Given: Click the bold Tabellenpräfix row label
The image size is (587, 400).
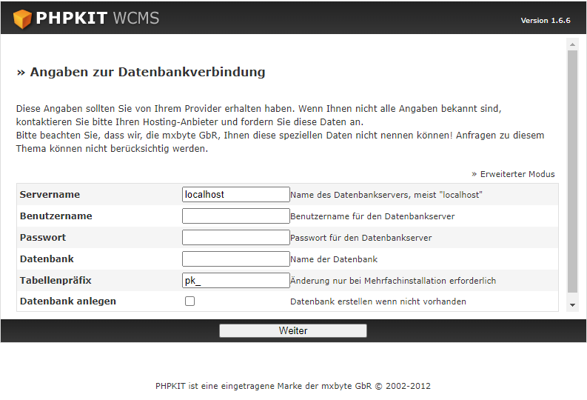Looking at the screenshot, I should click(56, 281).
